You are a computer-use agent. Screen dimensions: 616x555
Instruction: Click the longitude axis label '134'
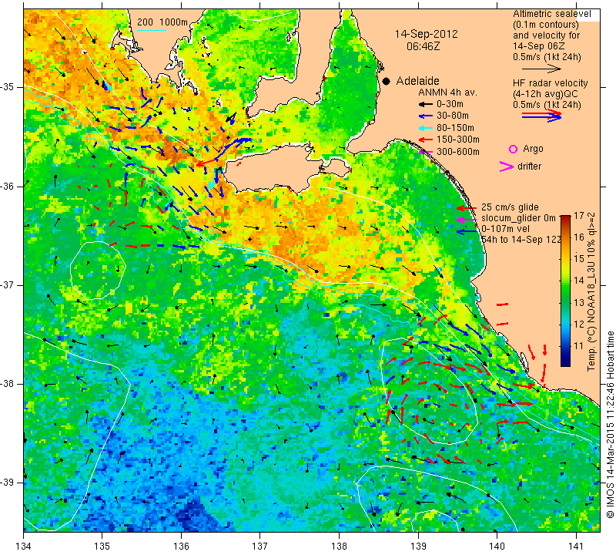pos(24,546)
